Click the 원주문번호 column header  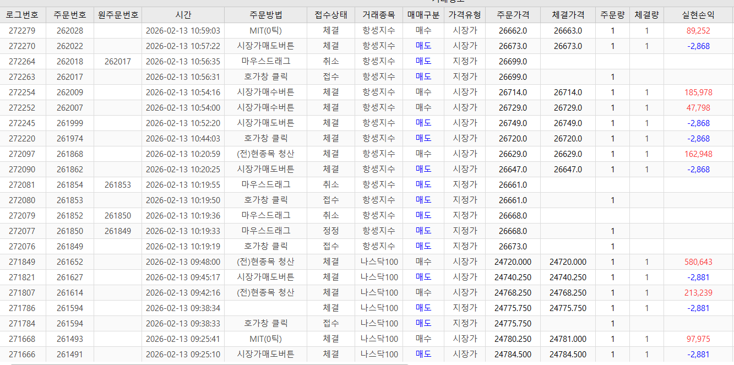click(118, 15)
